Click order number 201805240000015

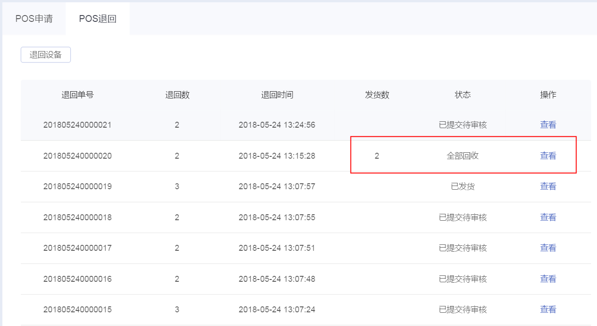click(x=78, y=310)
